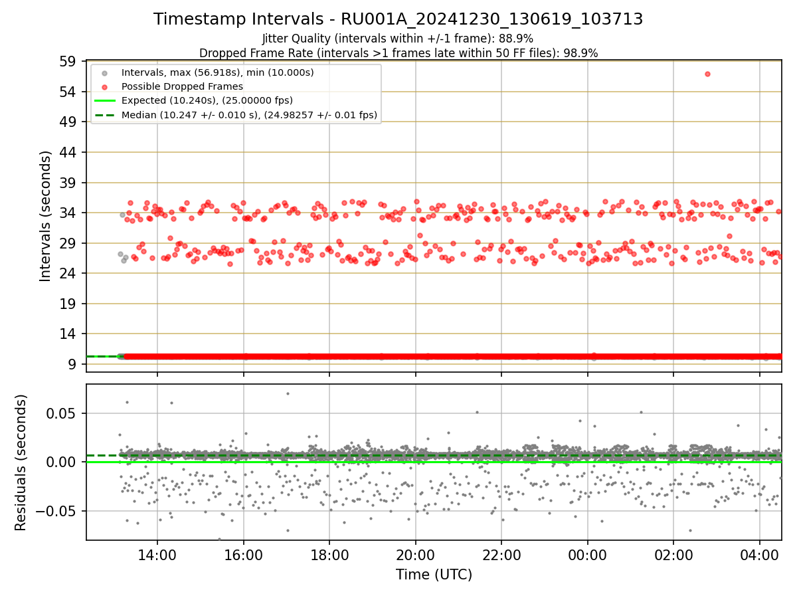This screenshot has width=797, height=598.
Task: Click the x-axis tick label '00:00'
Action: [x=588, y=554]
